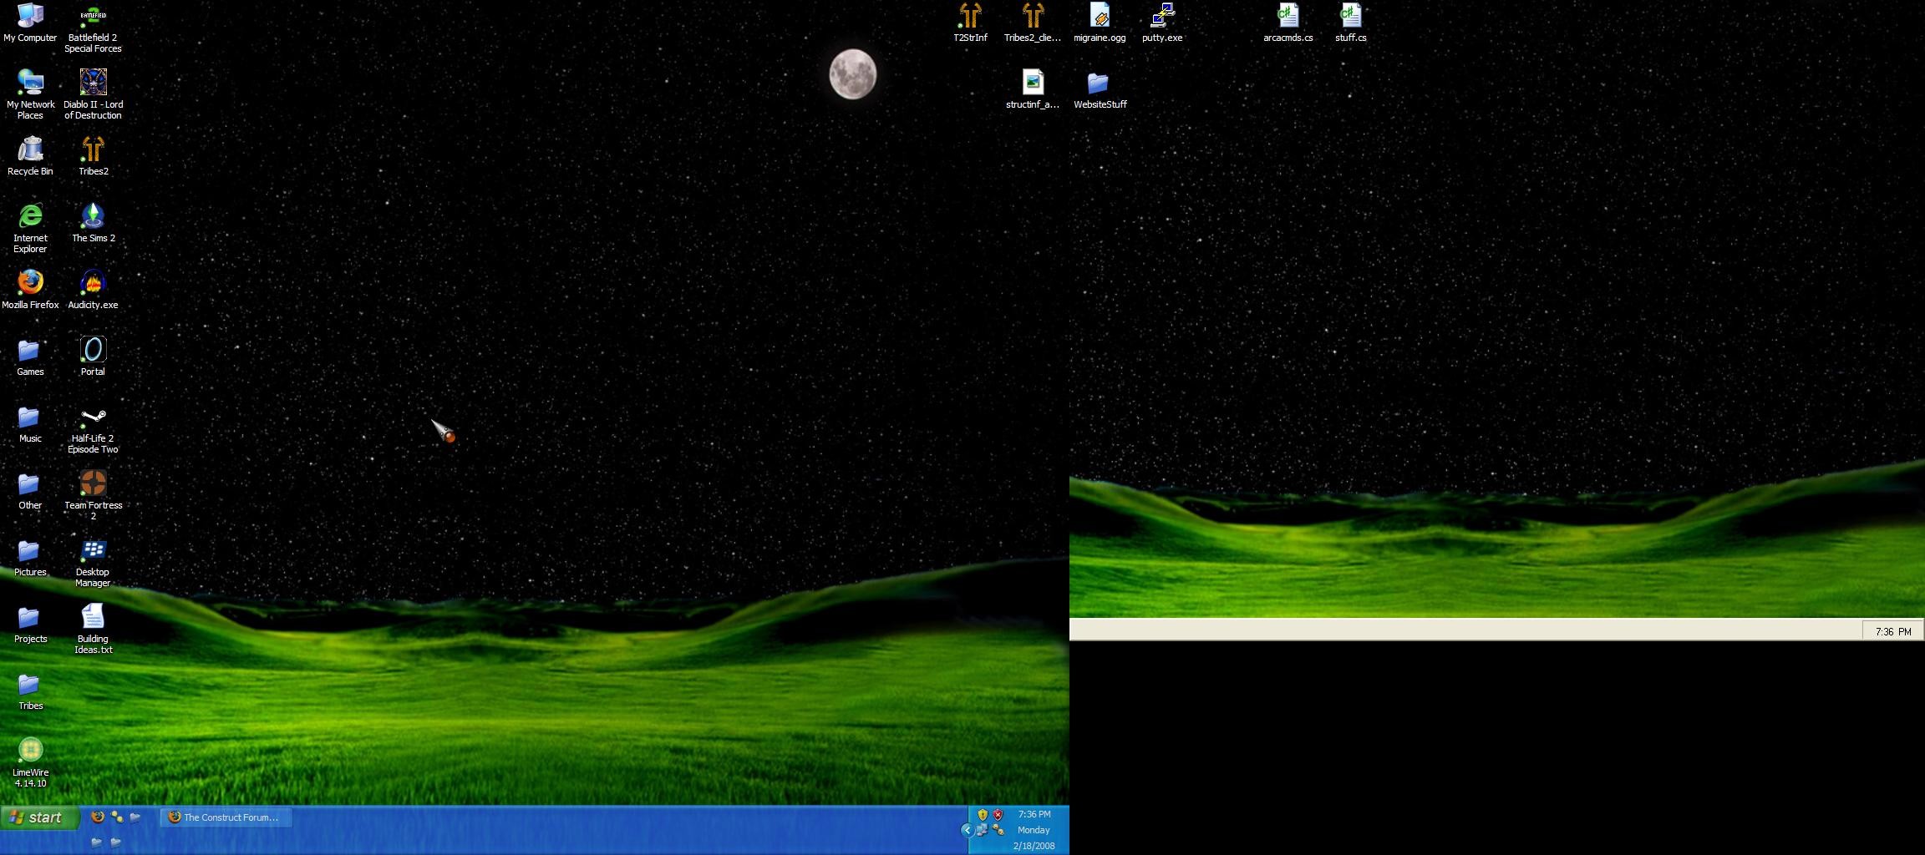Select the Battlefield 2 Special Forces shortcut
Image resolution: width=1925 pixels, height=855 pixels.
pyautogui.click(x=93, y=28)
